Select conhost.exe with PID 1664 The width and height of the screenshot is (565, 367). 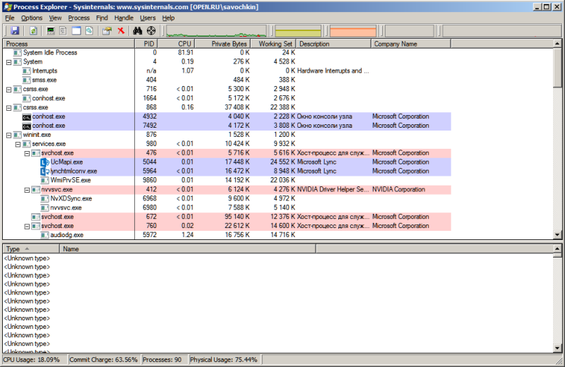tap(227, 98)
